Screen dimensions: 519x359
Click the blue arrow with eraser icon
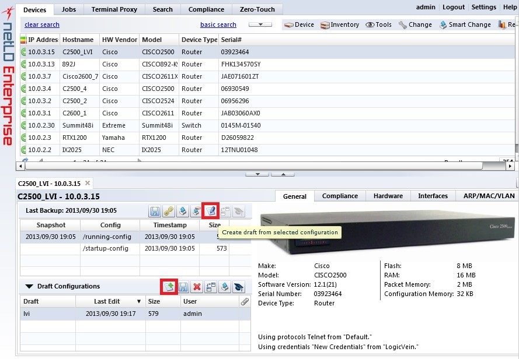tap(196, 211)
